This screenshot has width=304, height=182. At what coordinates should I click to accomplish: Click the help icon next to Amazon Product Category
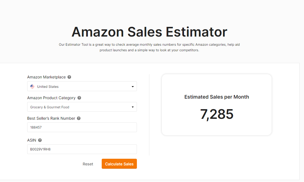coord(79,98)
